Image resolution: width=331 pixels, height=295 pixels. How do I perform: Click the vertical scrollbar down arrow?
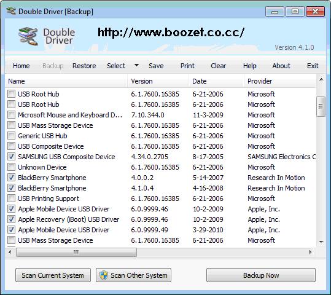click(321, 242)
